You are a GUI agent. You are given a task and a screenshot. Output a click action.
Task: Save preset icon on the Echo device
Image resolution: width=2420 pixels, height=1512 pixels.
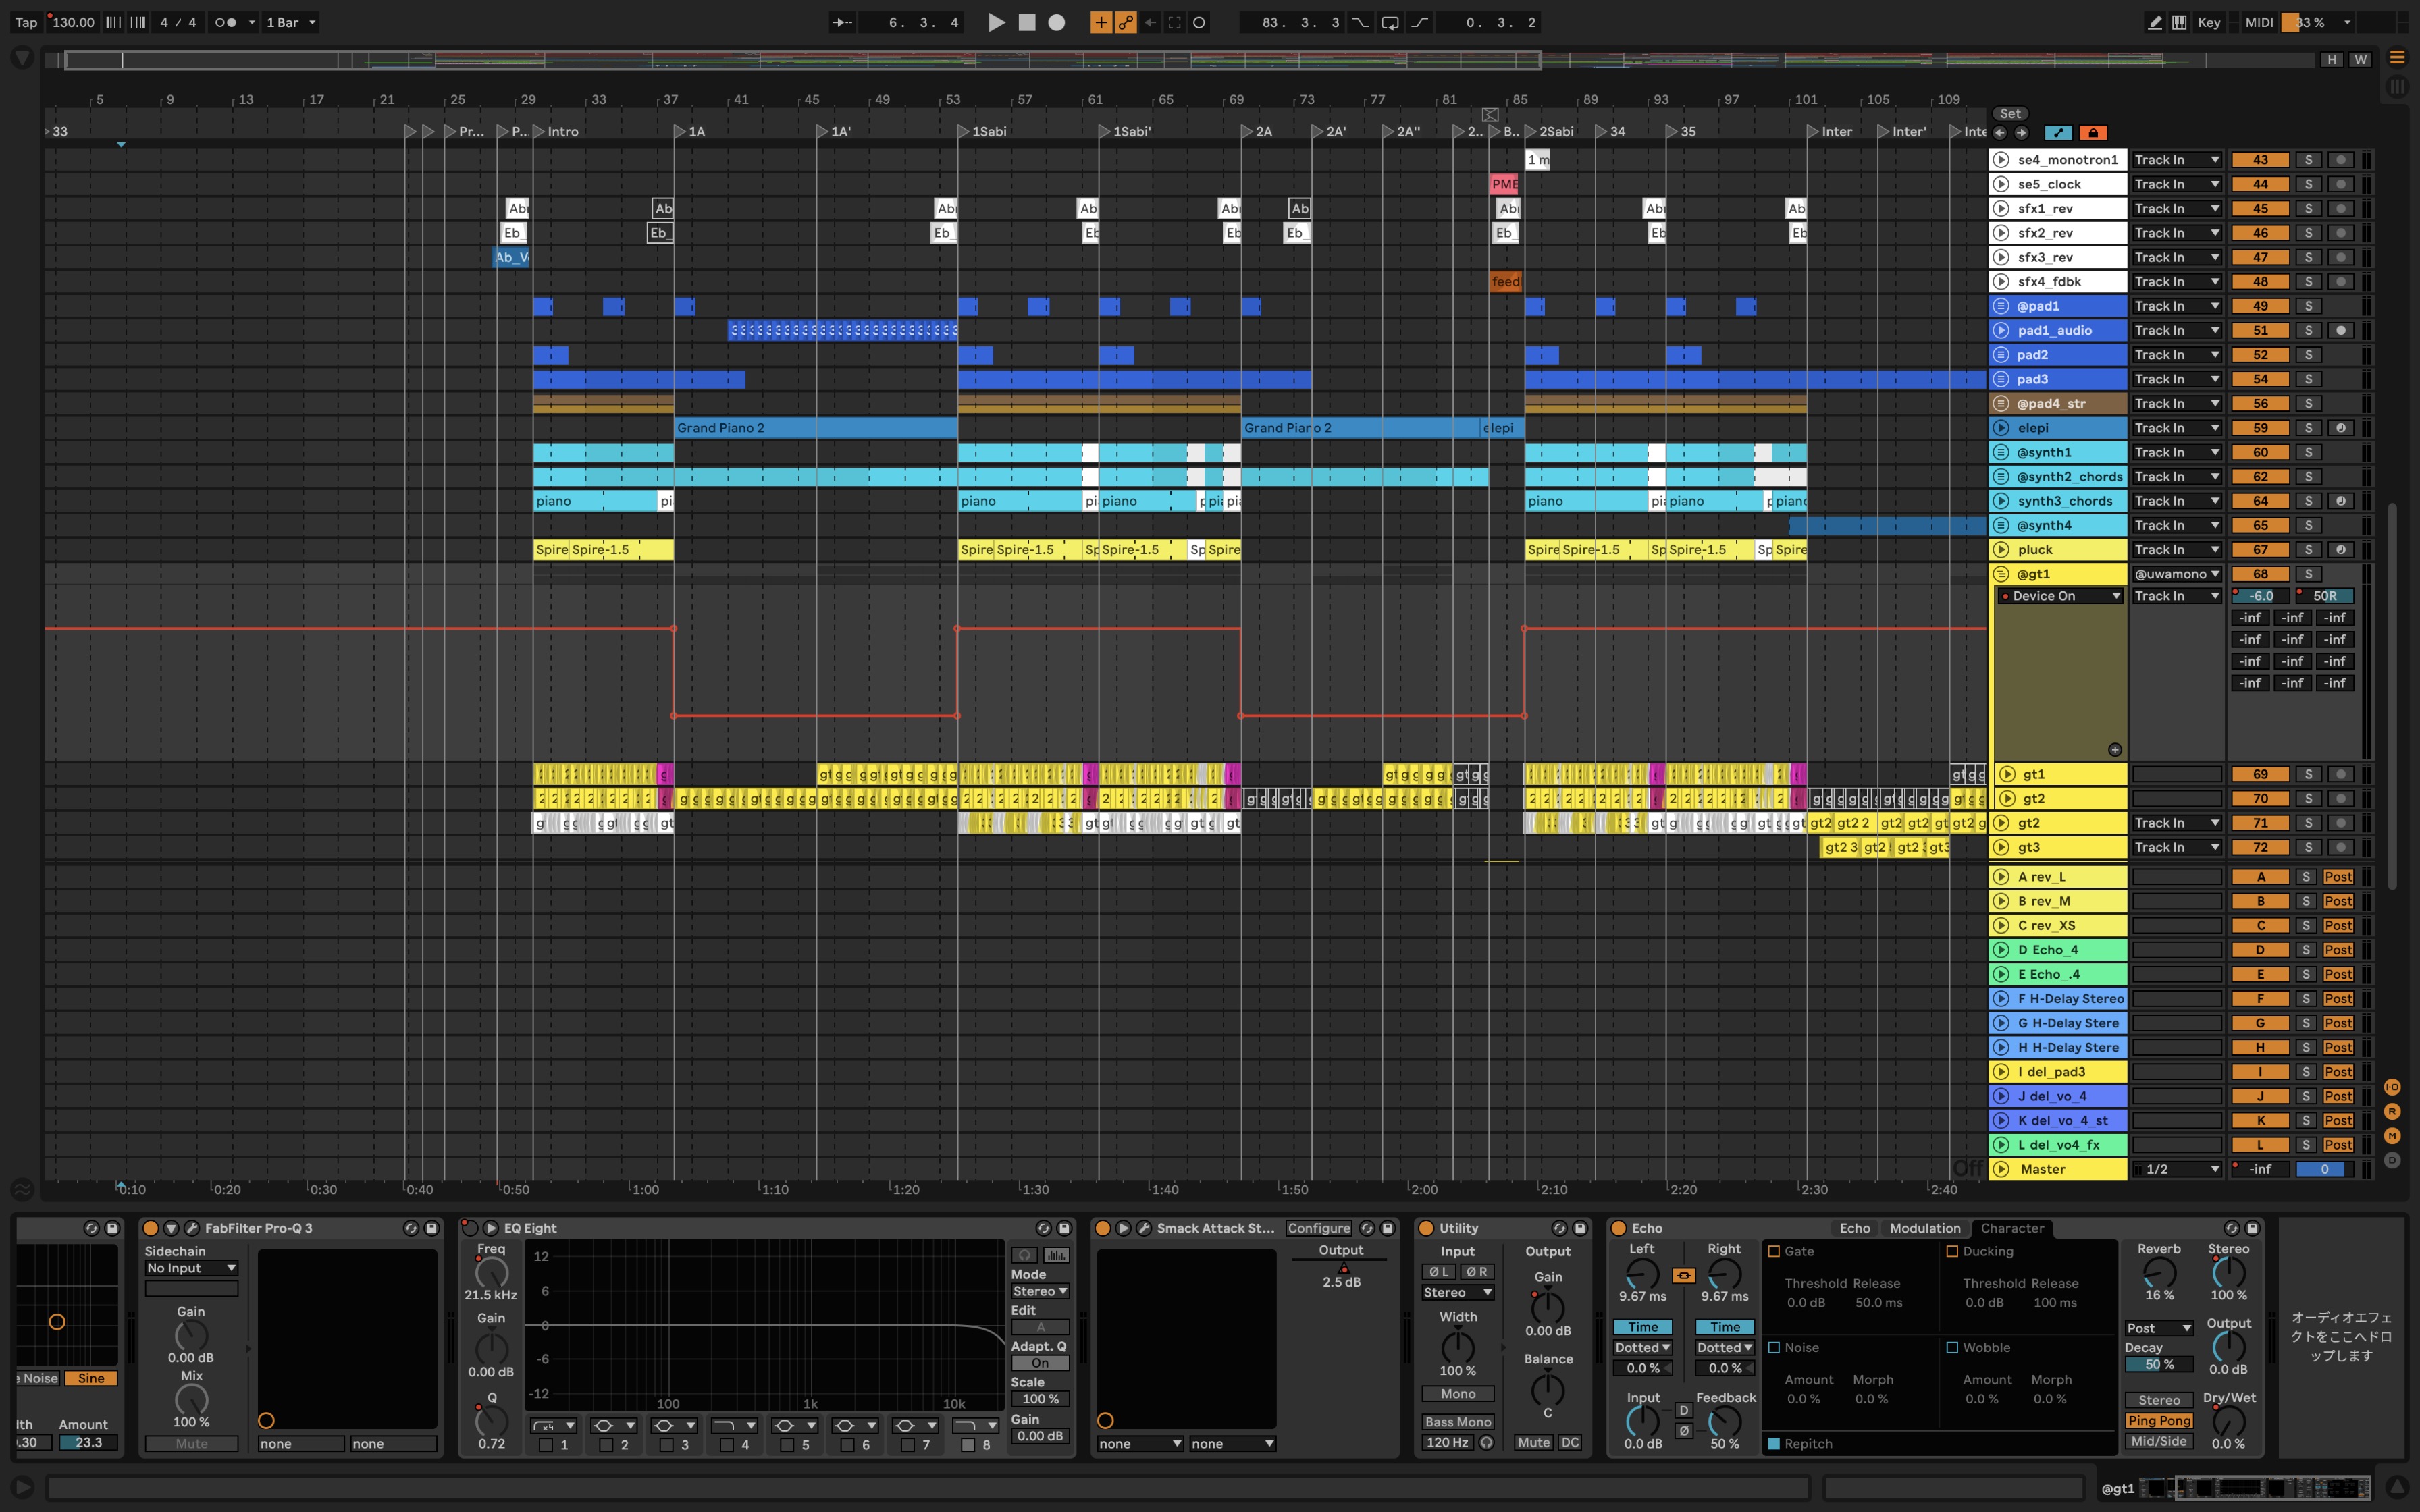(x=2252, y=1228)
